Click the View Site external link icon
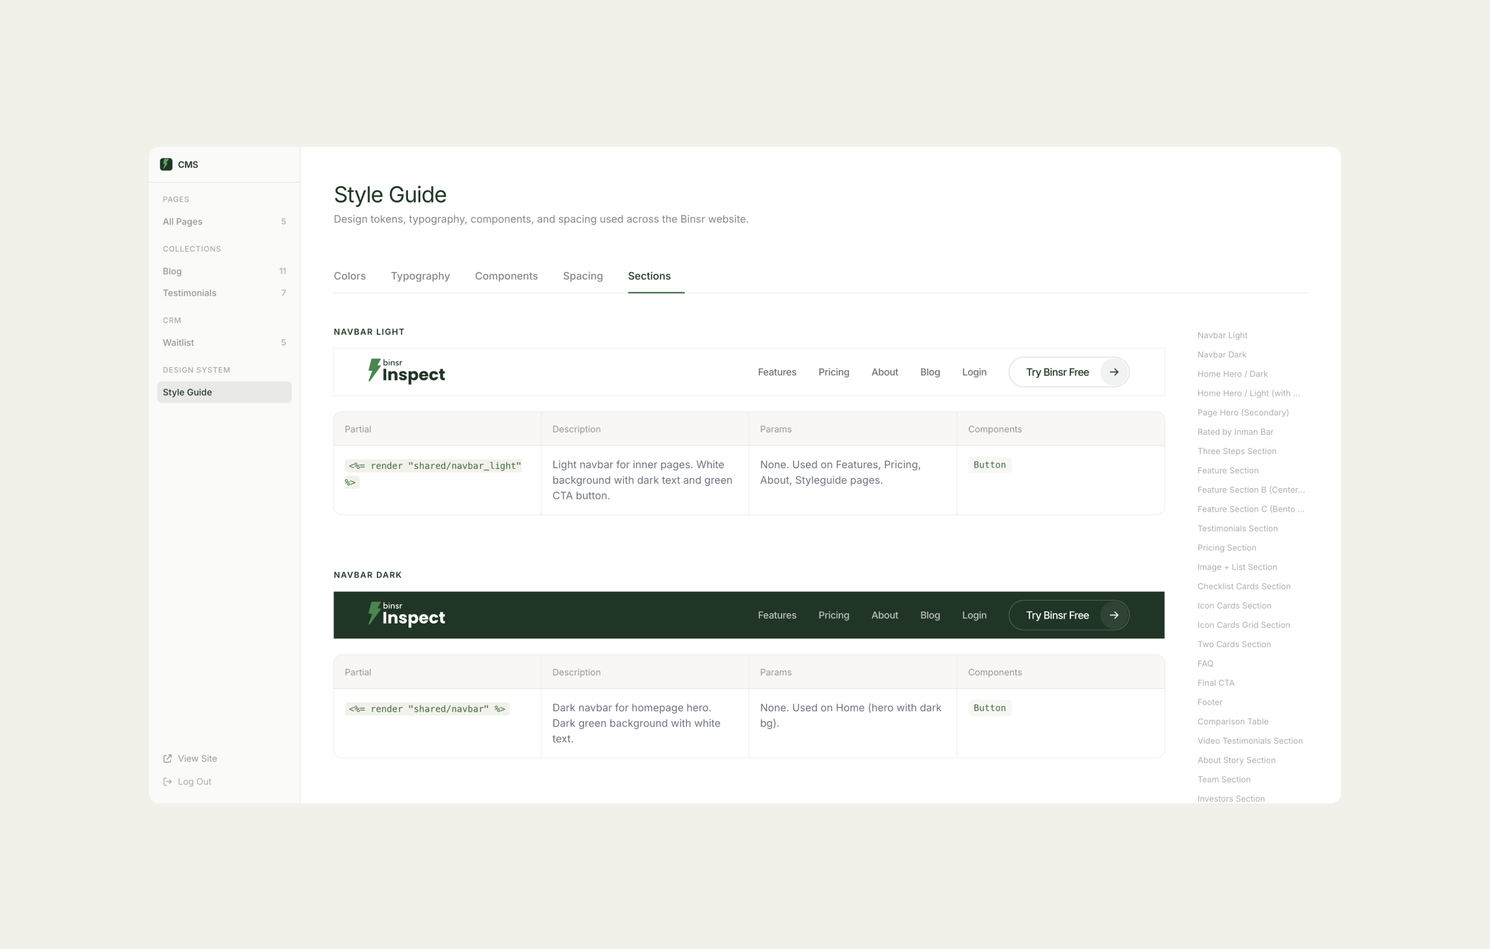 click(x=166, y=758)
